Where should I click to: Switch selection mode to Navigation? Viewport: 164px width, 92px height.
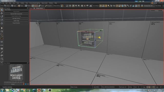click(48, 6)
